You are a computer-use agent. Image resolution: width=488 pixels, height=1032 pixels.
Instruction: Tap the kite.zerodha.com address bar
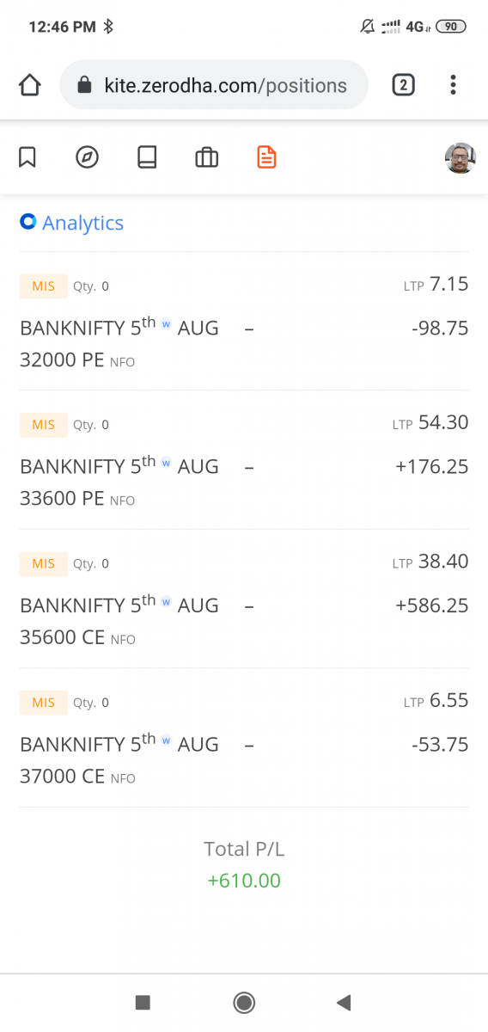tap(214, 85)
